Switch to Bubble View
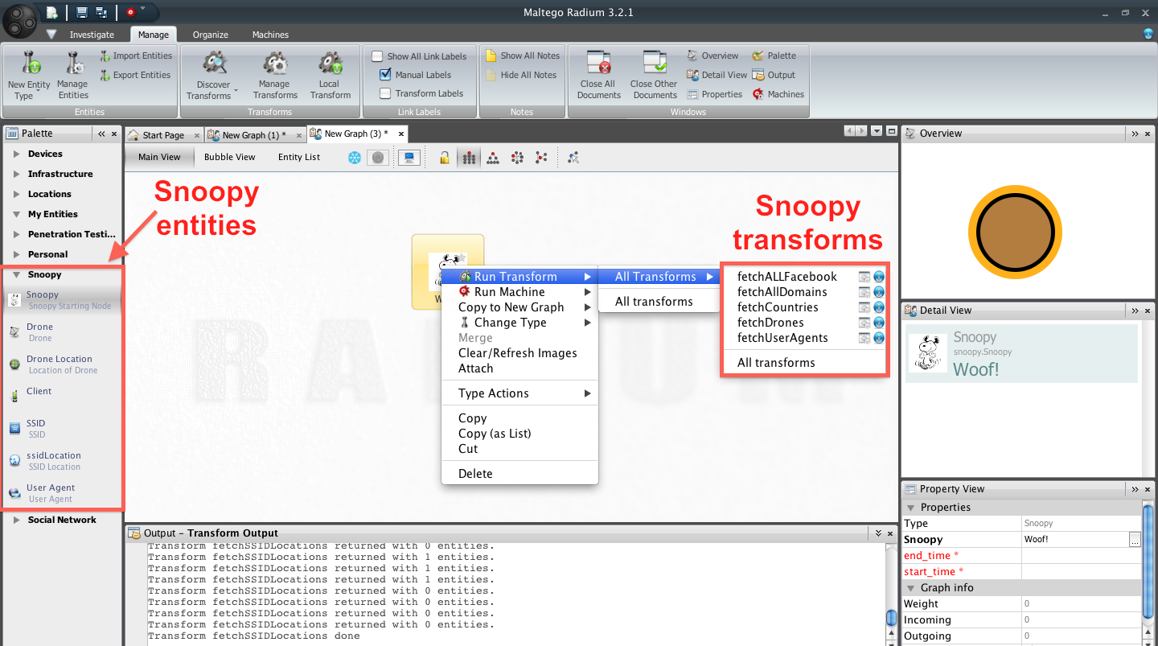This screenshot has height=646, width=1158. 229,157
